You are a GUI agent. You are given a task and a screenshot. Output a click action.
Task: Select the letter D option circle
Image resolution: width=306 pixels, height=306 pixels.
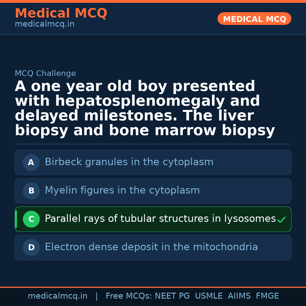pos(31,247)
